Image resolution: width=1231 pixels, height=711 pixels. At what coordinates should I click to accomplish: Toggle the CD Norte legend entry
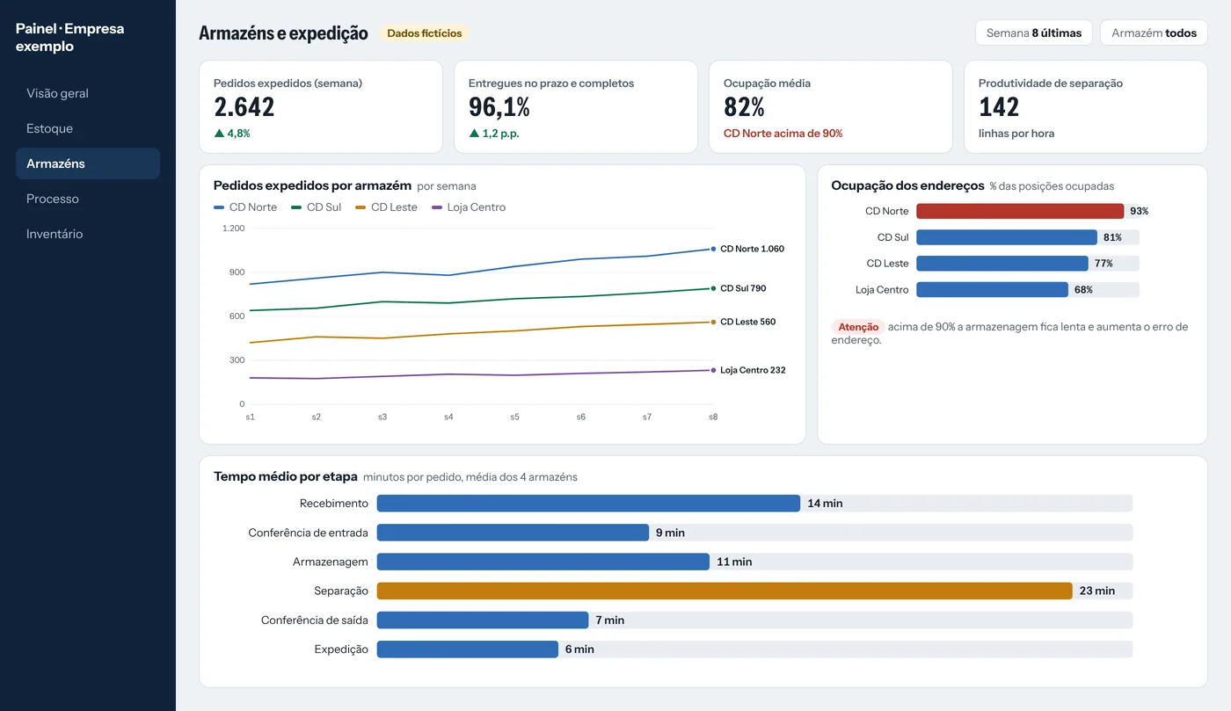pyautogui.click(x=245, y=207)
